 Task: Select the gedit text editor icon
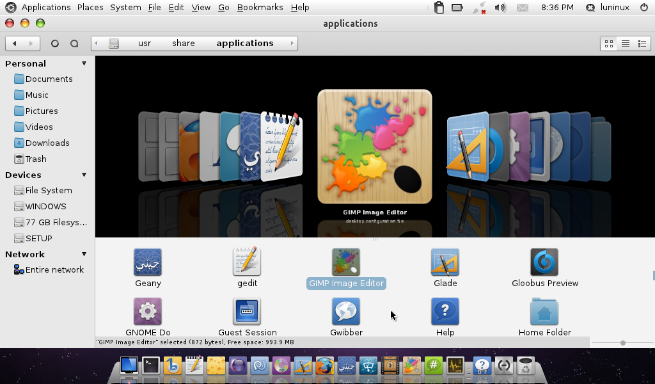pos(247,262)
